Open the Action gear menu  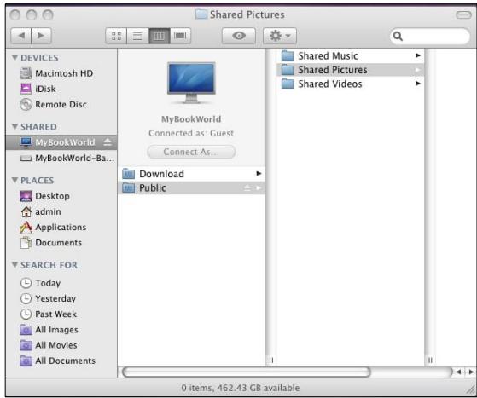pyautogui.click(x=280, y=36)
